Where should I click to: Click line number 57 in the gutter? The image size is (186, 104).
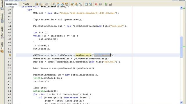[10, 68]
